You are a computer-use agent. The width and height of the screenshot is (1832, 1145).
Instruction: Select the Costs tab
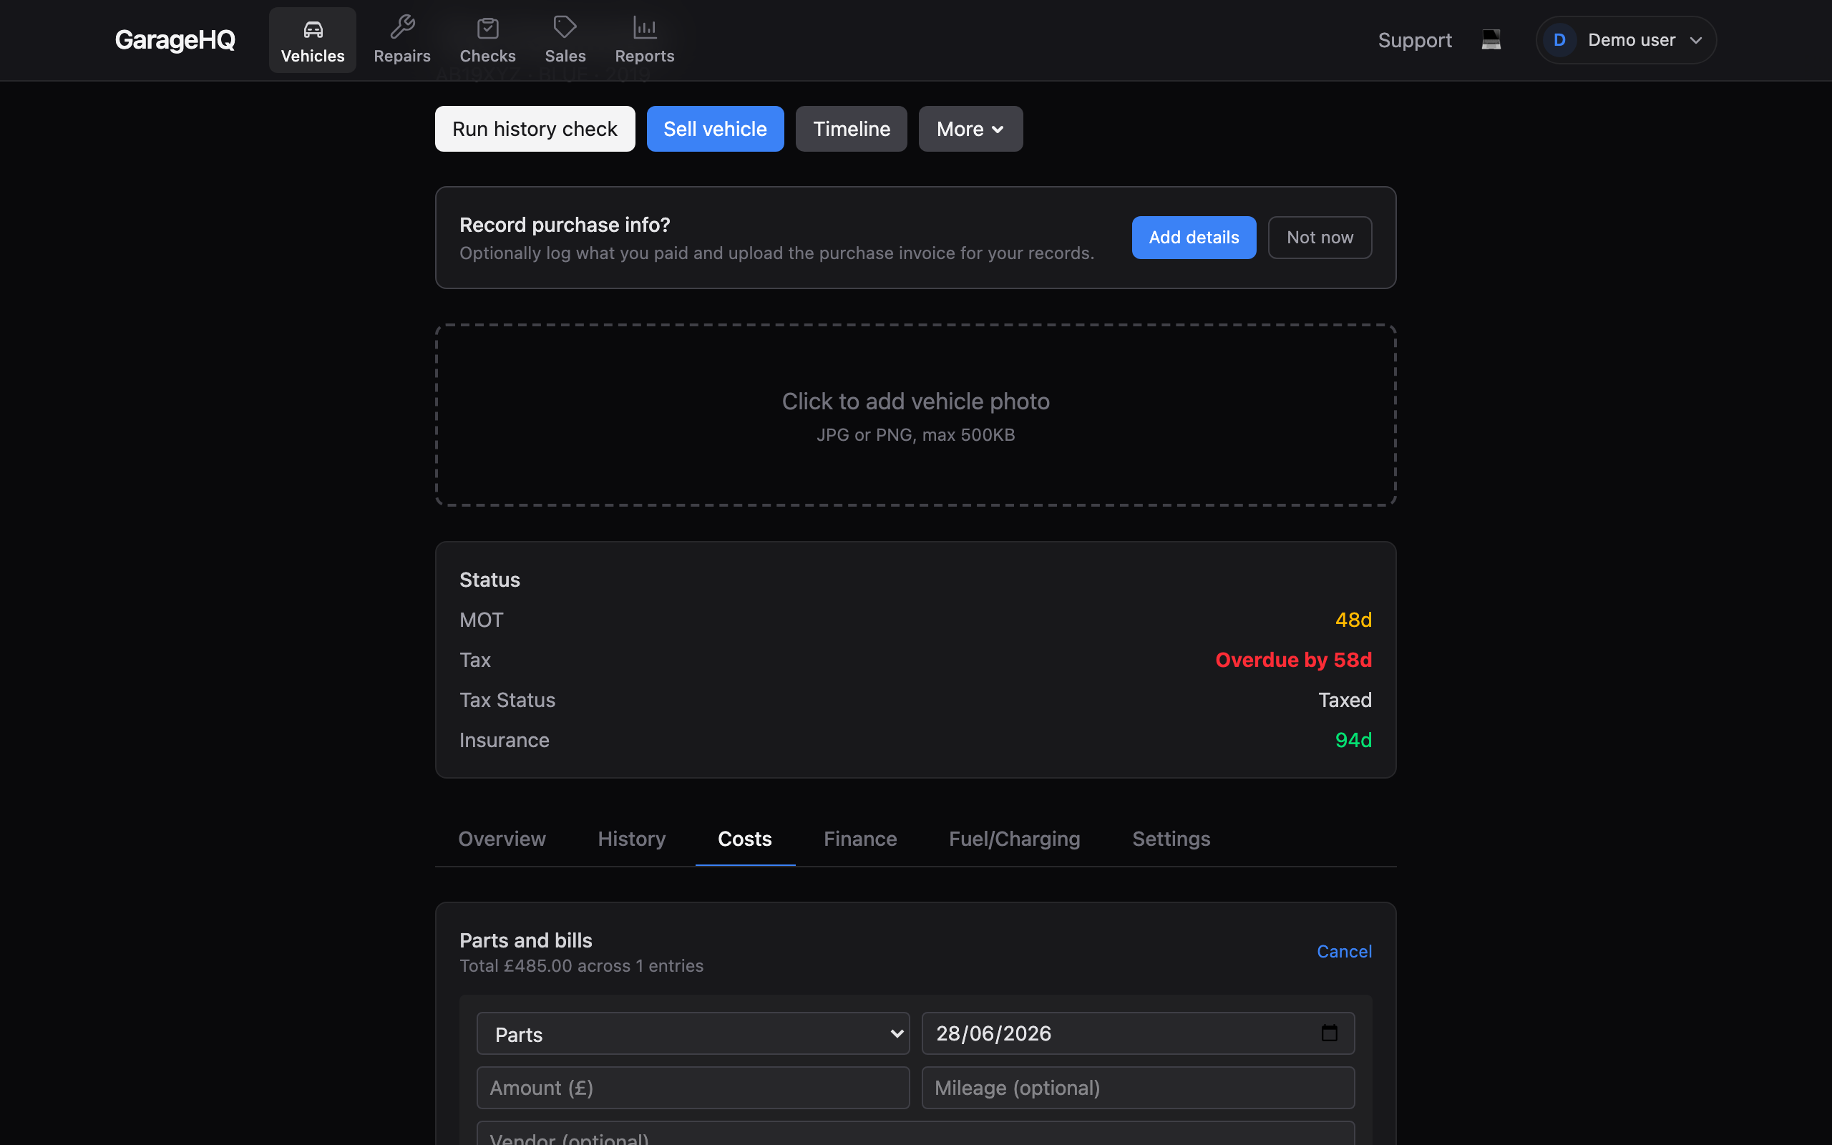click(x=745, y=839)
